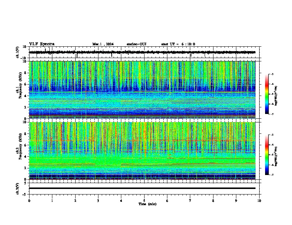Screen dimensions: 292x225
Task: Click the '4' kHz tick on ch.2 frequency axis
Action: [25, 157]
